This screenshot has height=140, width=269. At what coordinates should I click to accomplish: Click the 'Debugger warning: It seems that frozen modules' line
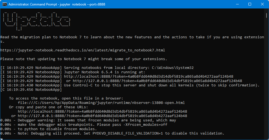[x=88, y=120]
